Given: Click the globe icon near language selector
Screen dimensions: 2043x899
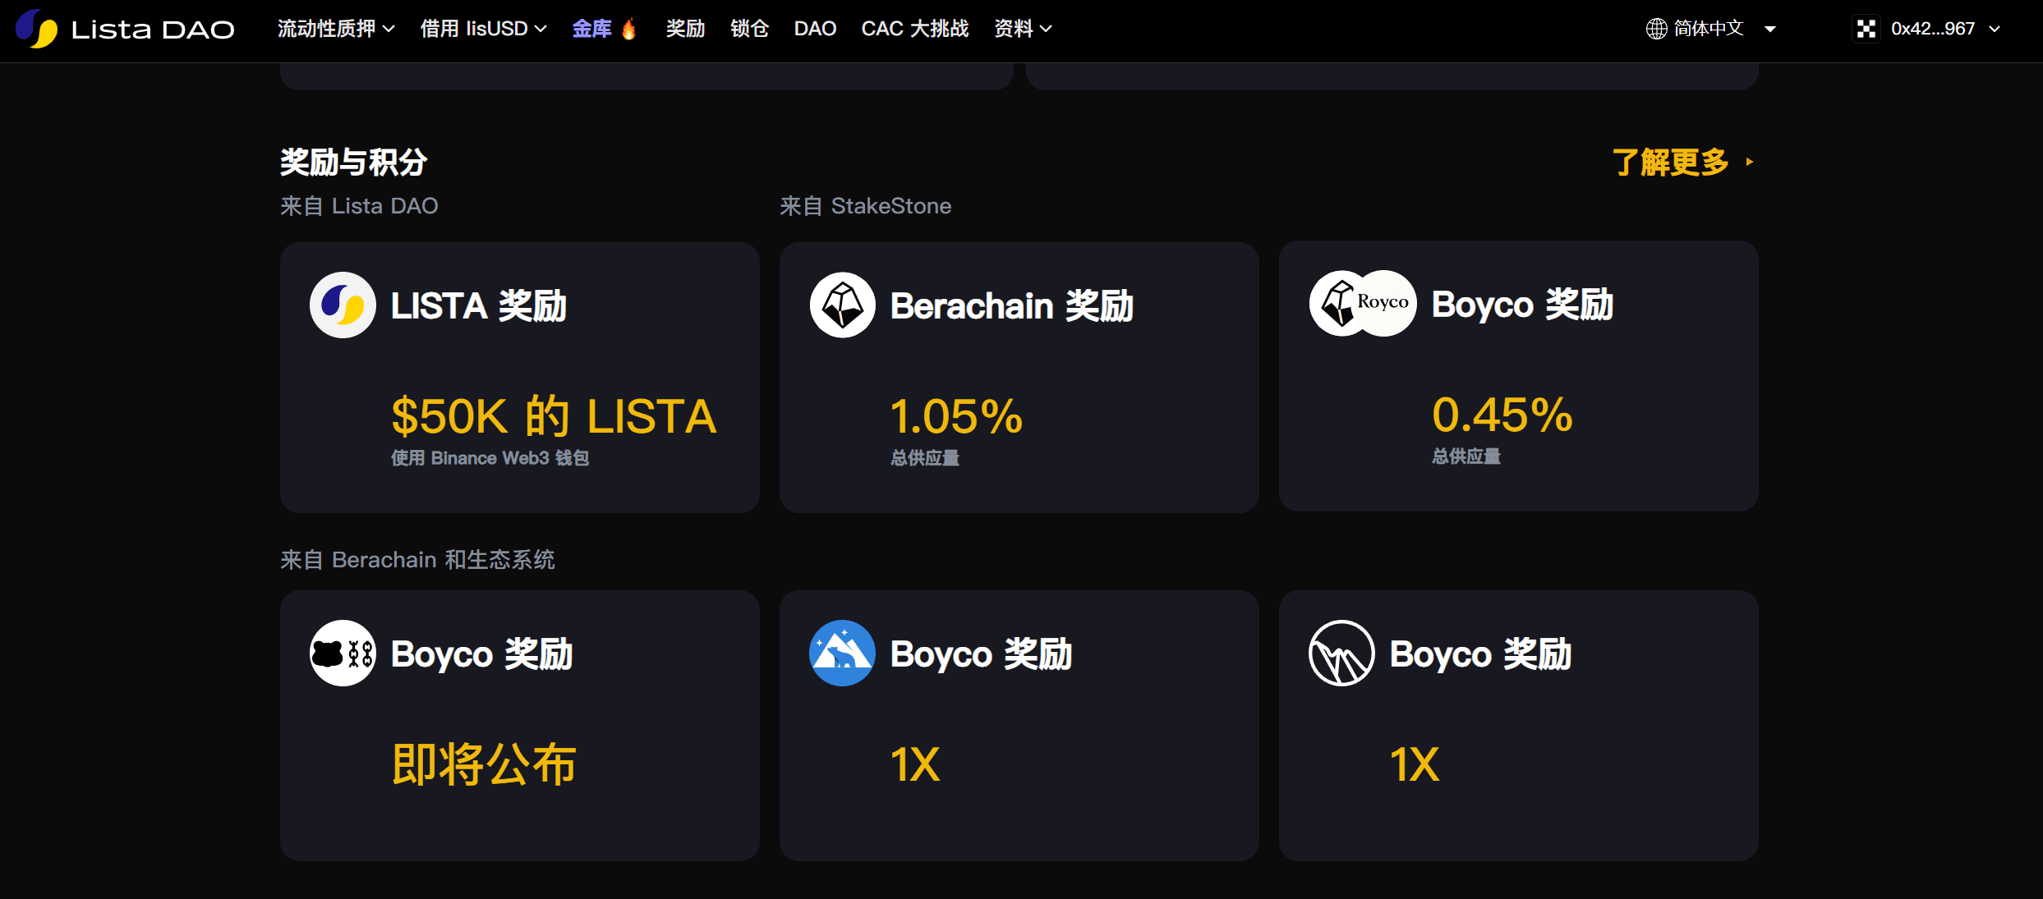Looking at the screenshot, I should tap(1654, 28).
